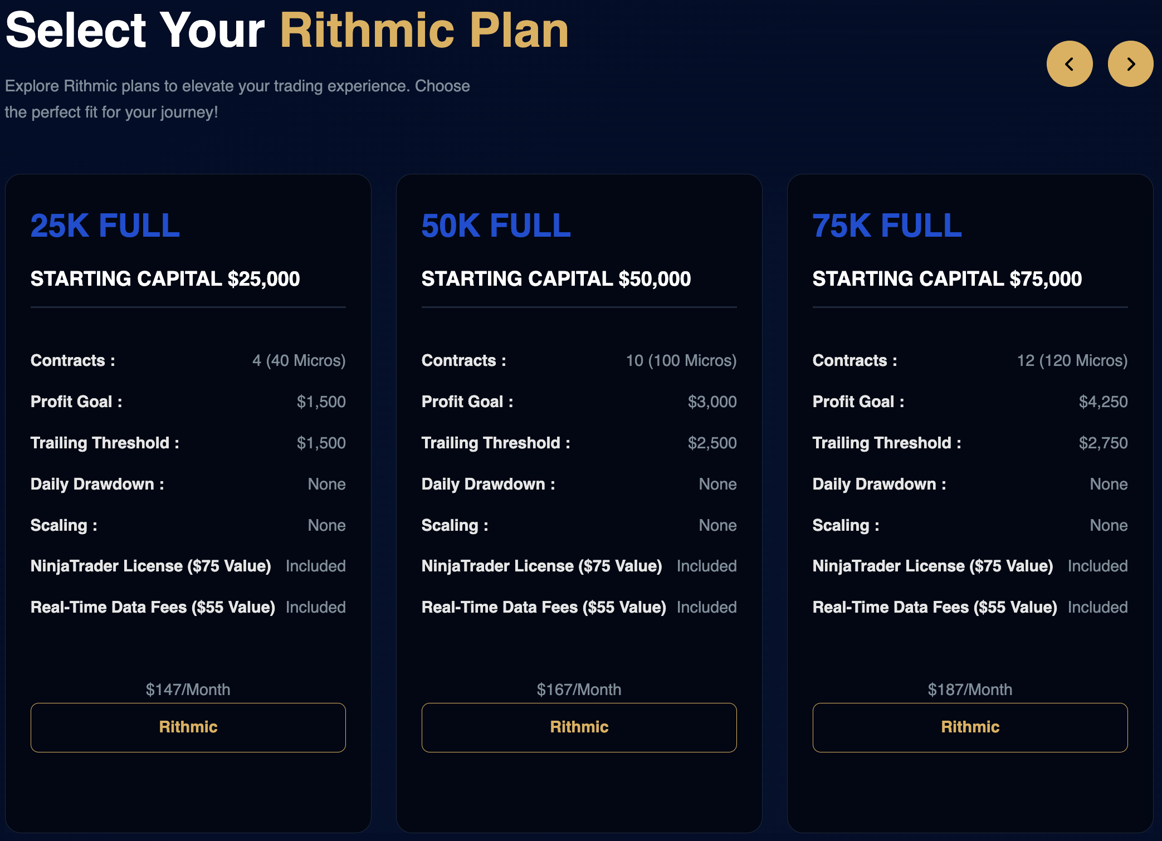Click the previous plans arrow button
1162x841 pixels.
(x=1069, y=64)
